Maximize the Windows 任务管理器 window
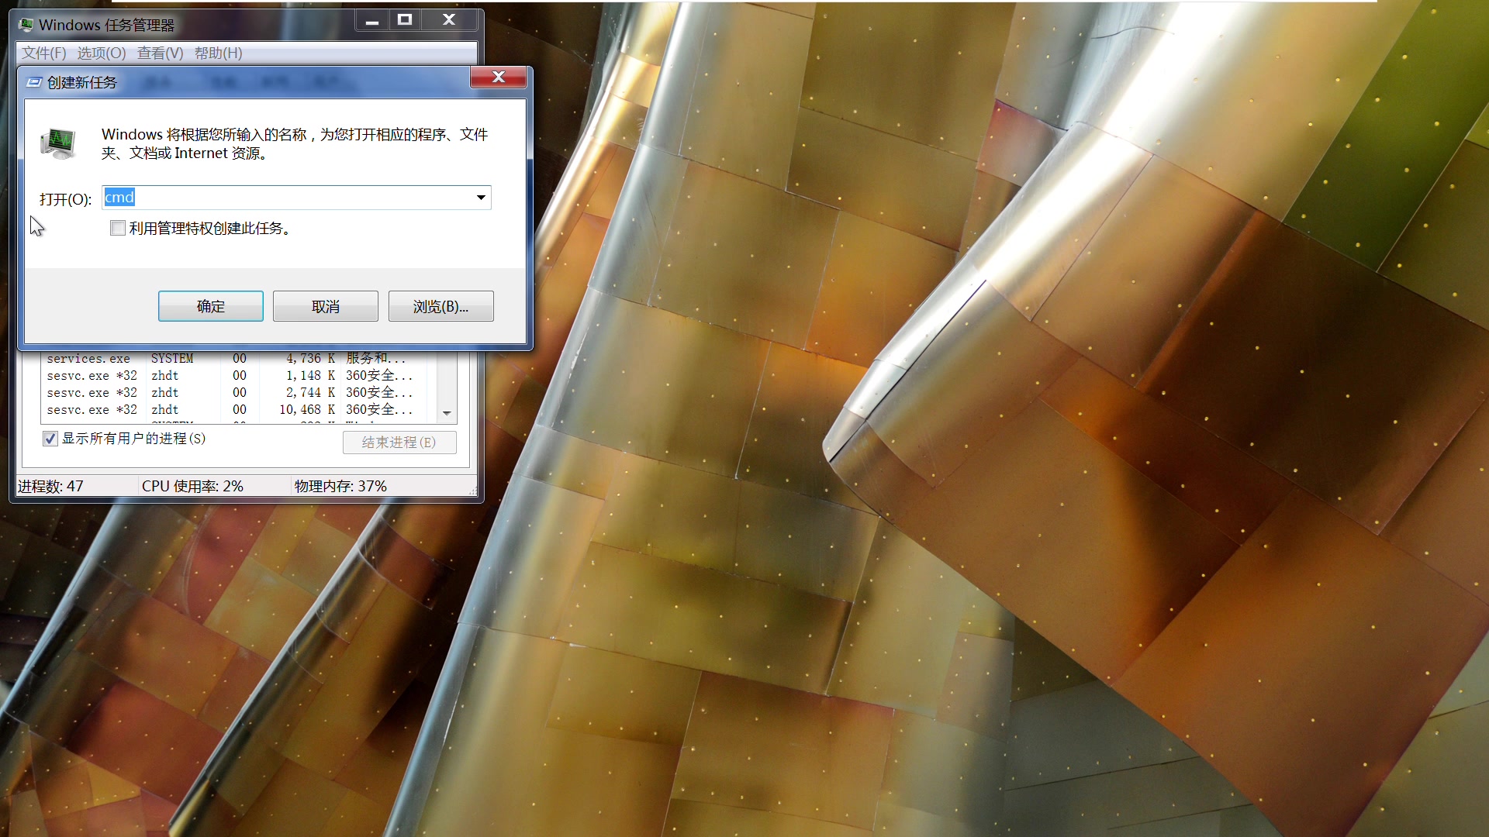The width and height of the screenshot is (1489, 837). tap(405, 21)
